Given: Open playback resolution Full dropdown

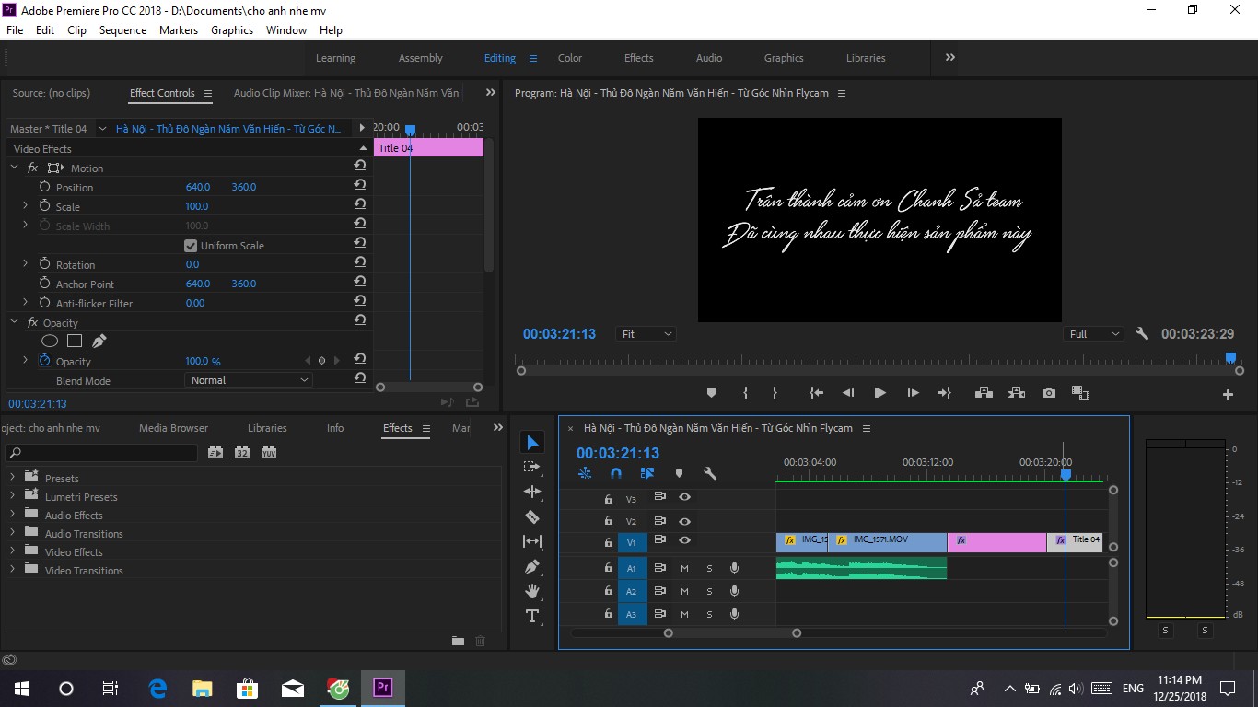Looking at the screenshot, I should coord(1094,334).
